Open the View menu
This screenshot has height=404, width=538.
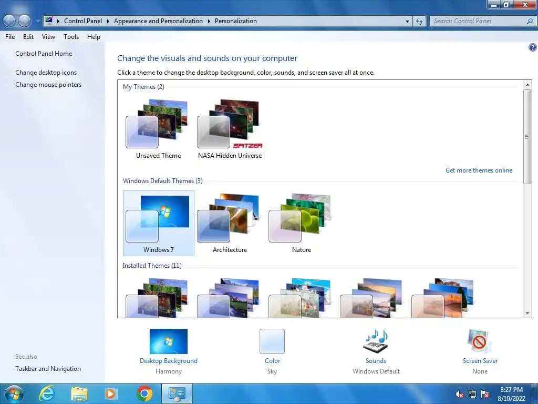(48, 37)
